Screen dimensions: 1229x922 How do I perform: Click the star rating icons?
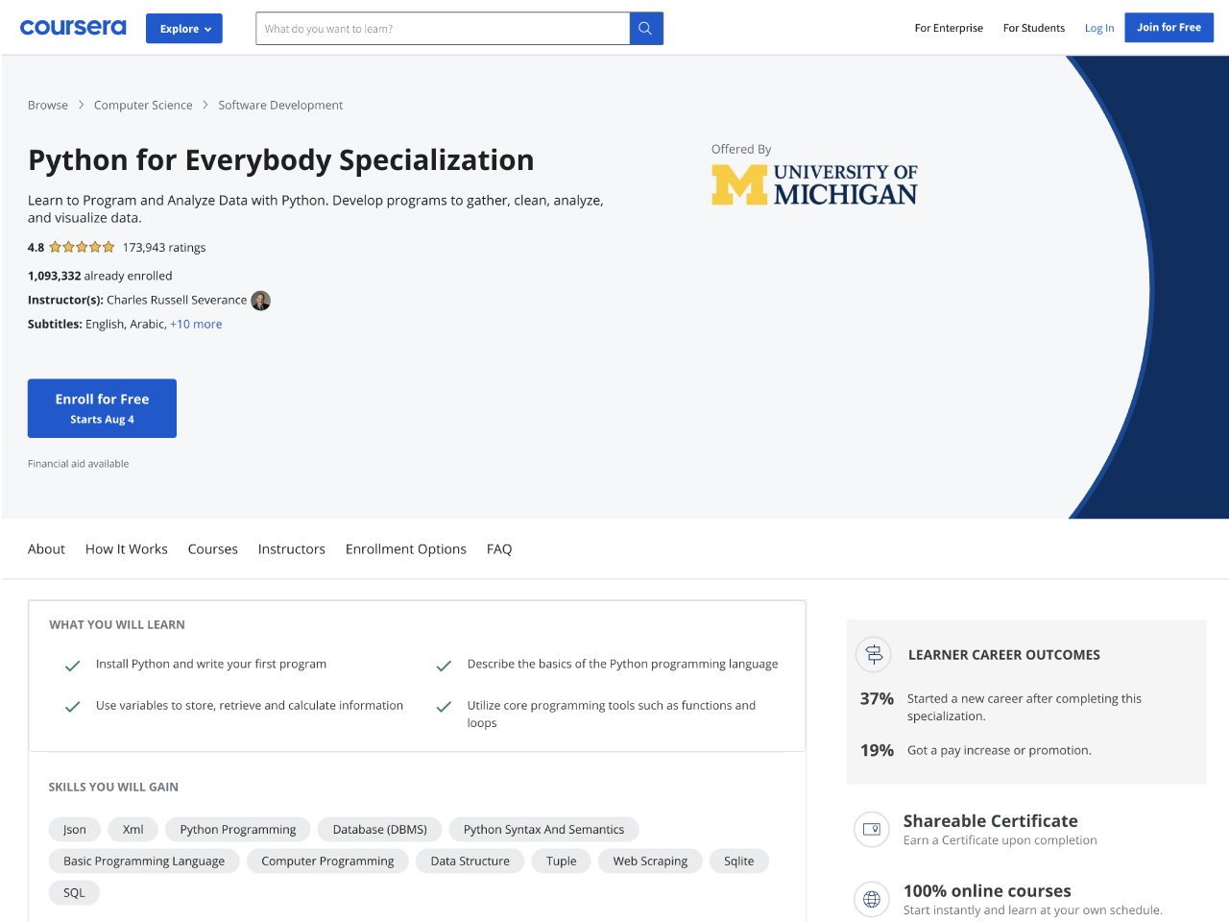point(82,247)
